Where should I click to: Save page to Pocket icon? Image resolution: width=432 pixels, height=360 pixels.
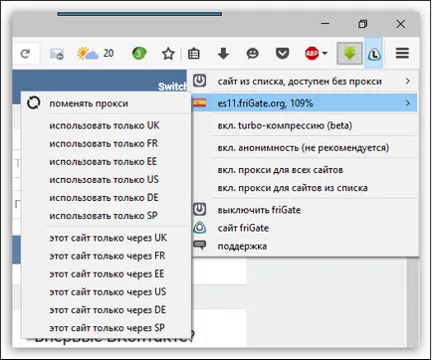tap(283, 54)
